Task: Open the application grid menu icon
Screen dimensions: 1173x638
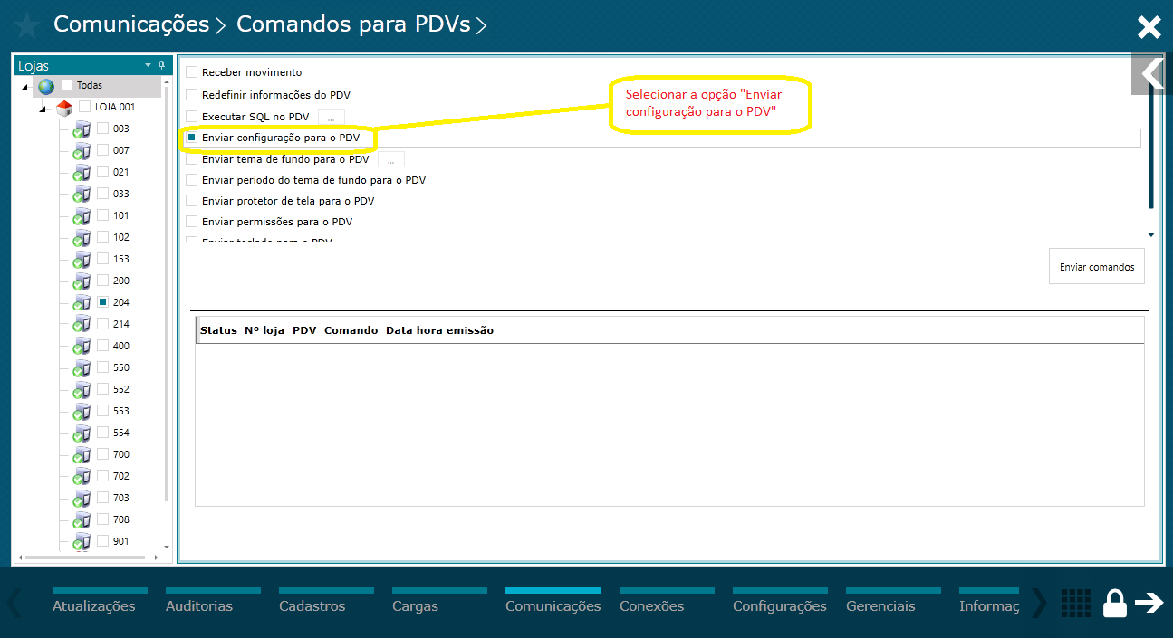Action: pos(1075,603)
